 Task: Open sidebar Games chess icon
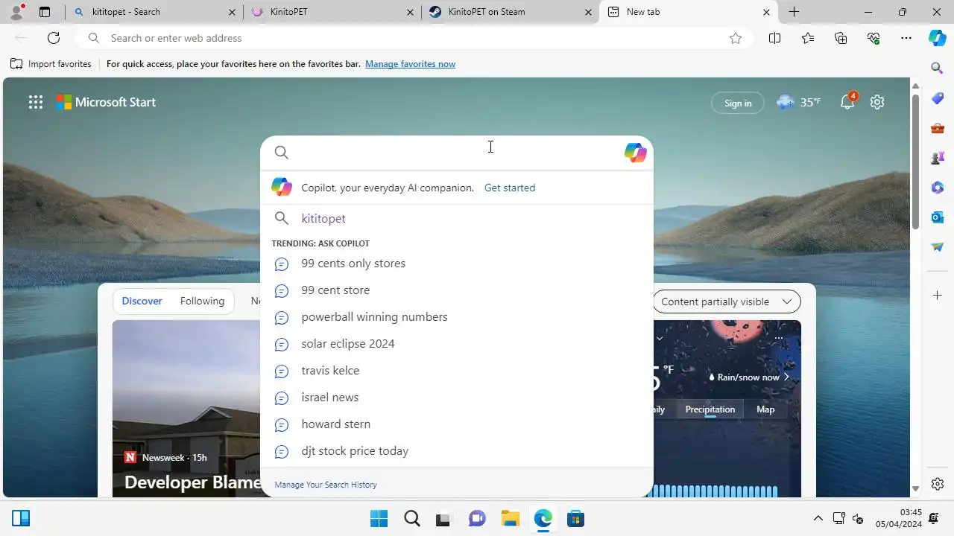938,158
